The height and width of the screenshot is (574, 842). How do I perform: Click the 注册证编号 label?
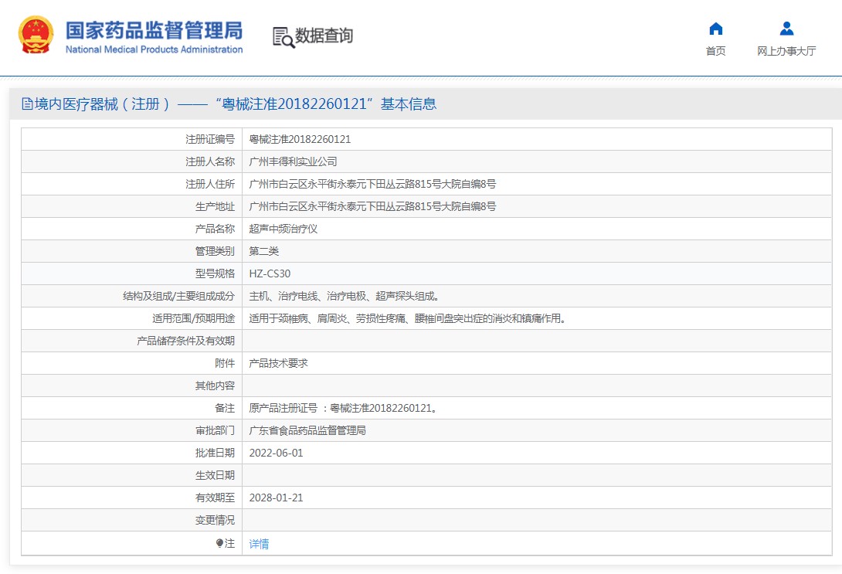pos(210,140)
